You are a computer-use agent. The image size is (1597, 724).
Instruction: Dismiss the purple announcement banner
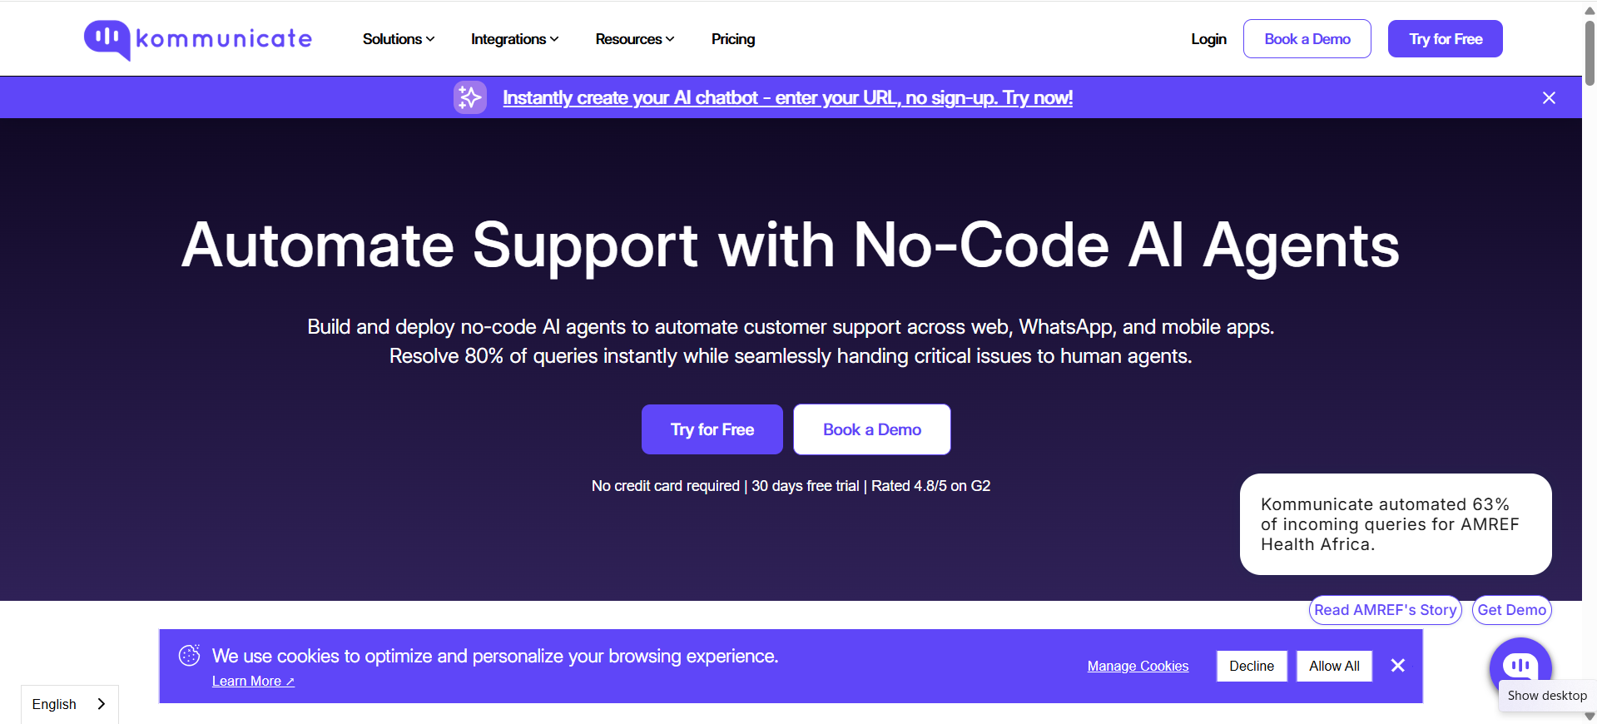pyautogui.click(x=1548, y=98)
